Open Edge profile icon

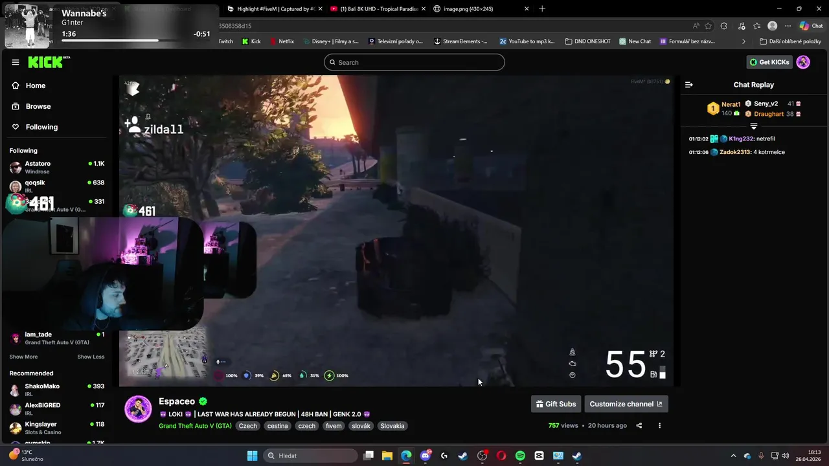coord(772,26)
